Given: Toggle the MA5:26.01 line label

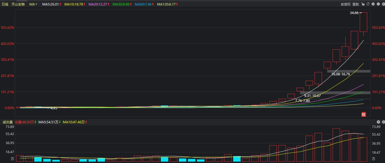Looking at the screenshot, I should [x=52, y=4].
